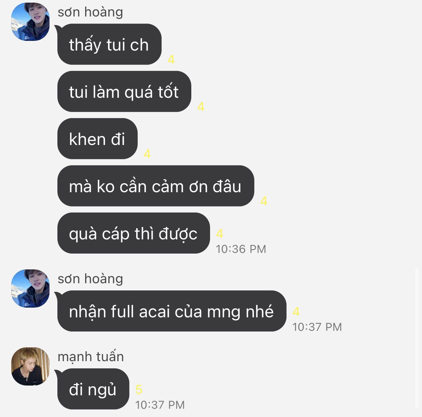Tap the sơn hoàng name at top
Viewport: 422px width, 417px height.
pyautogui.click(x=90, y=12)
